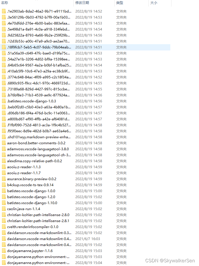Click folder icon of .d06db186-6f4a-476d folder
The width and height of the screenshot is (199, 266).
pyautogui.click(x=4, y=113)
